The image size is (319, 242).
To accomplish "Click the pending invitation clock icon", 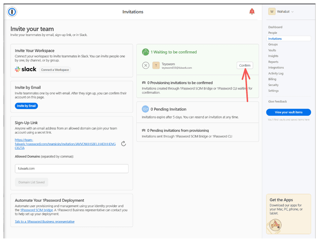I will coord(145,109).
